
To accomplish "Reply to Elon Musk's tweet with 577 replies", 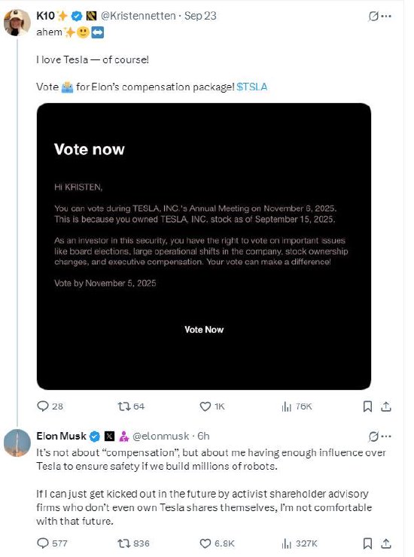I will (x=52, y=543).
